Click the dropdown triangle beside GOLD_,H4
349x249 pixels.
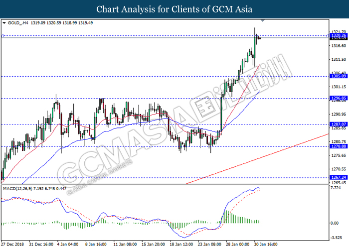[4, 23]
